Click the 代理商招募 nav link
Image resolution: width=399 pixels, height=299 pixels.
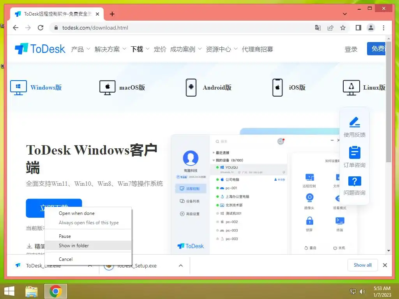pyautogui.click(x=257, y=49)
